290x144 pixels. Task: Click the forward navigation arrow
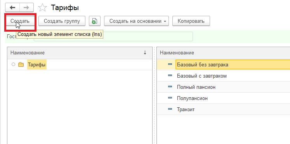pos(27,8)
